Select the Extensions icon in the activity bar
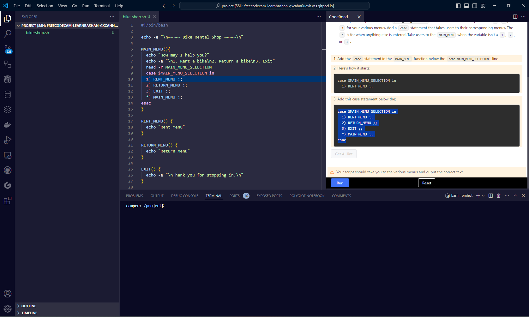The image size is (529, 317). tap(8, 200)
